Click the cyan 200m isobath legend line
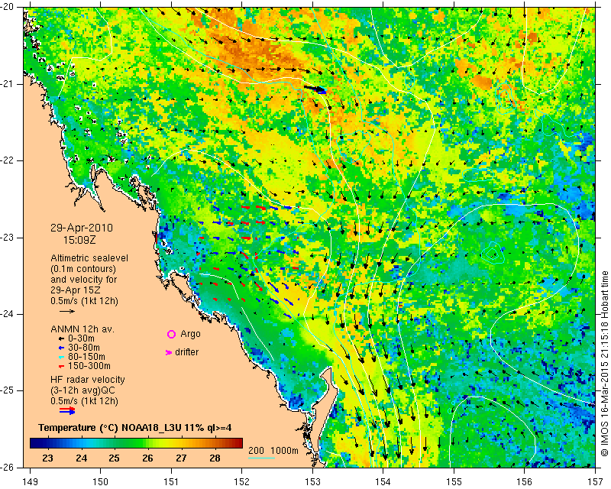 (261, 458)
